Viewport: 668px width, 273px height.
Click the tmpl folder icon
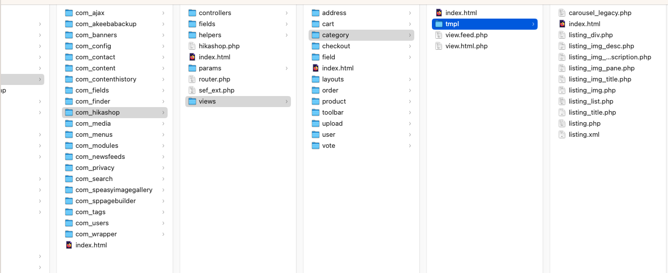[439, 24]
